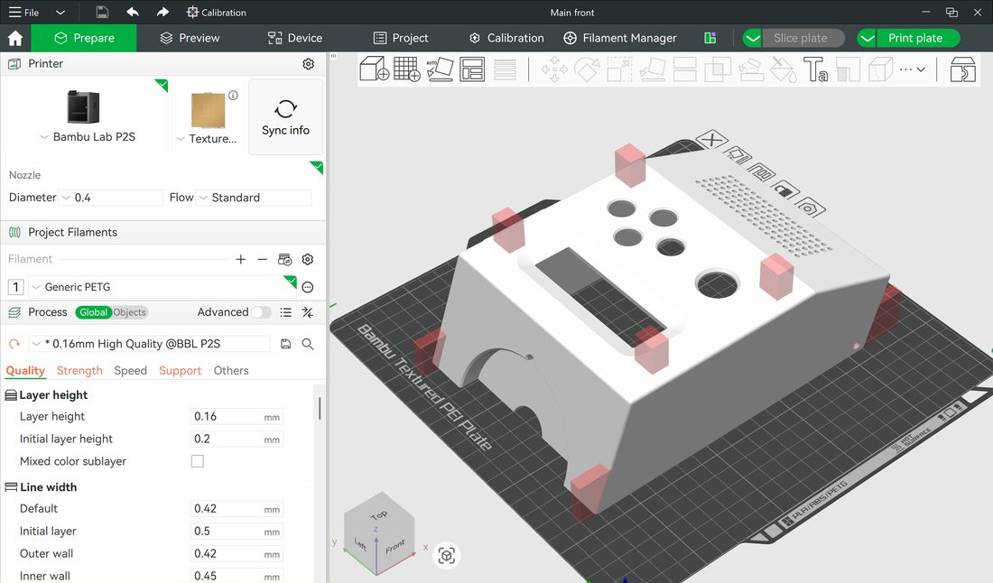Select the Fuzzy skin painting cube tool

[880, 69]
